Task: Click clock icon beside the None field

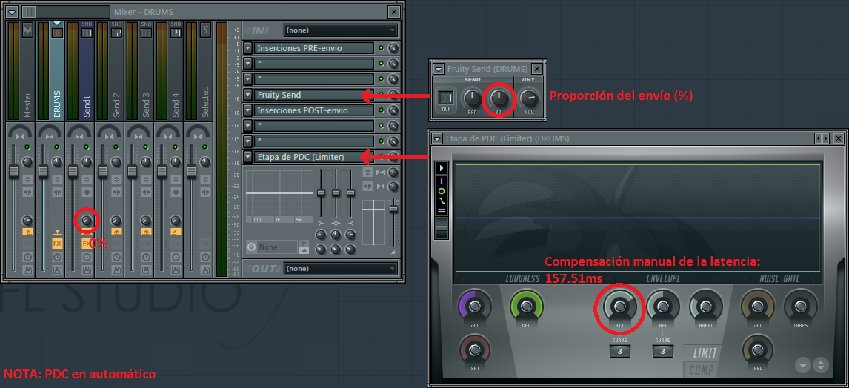Action: pos(251,247)
